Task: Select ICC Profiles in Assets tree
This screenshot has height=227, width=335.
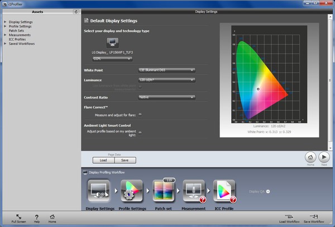Action: pyautogui.click(x=17, y=39)
